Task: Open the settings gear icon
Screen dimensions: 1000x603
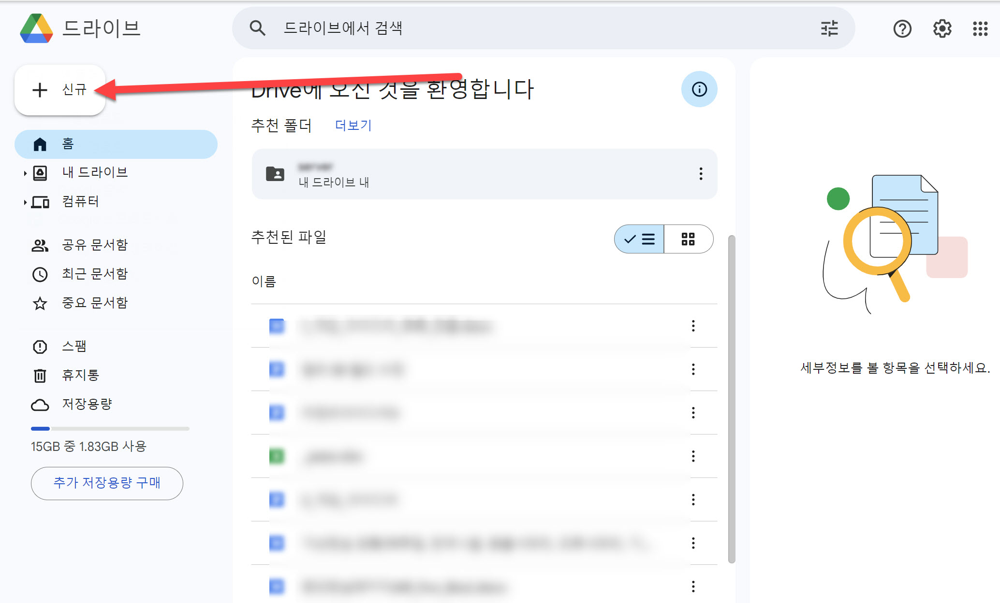Action: click(x=942, y=29)
